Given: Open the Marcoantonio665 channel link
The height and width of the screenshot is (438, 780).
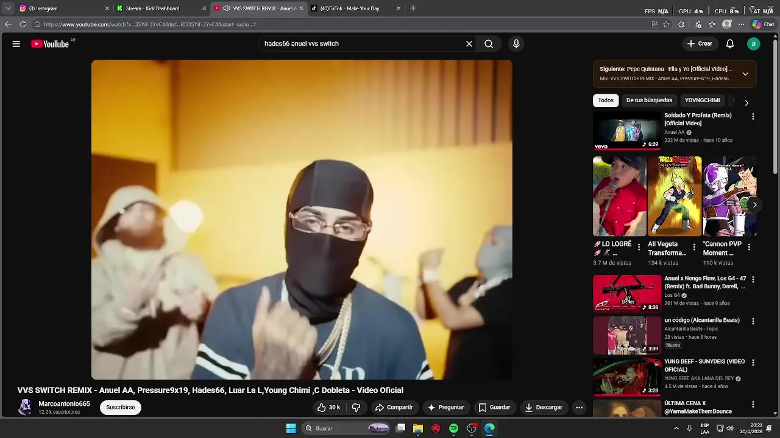Looking at the screenshot, I should (x=64, y=404).
